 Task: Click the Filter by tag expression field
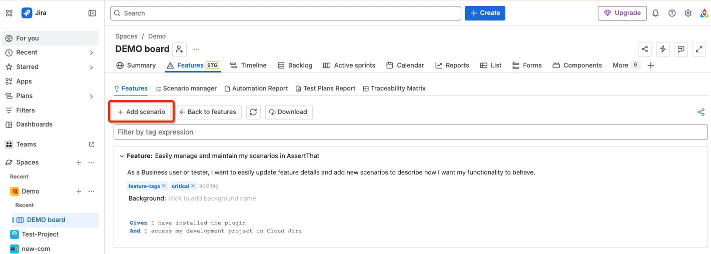pyautogui.click(x=410, y=132)
